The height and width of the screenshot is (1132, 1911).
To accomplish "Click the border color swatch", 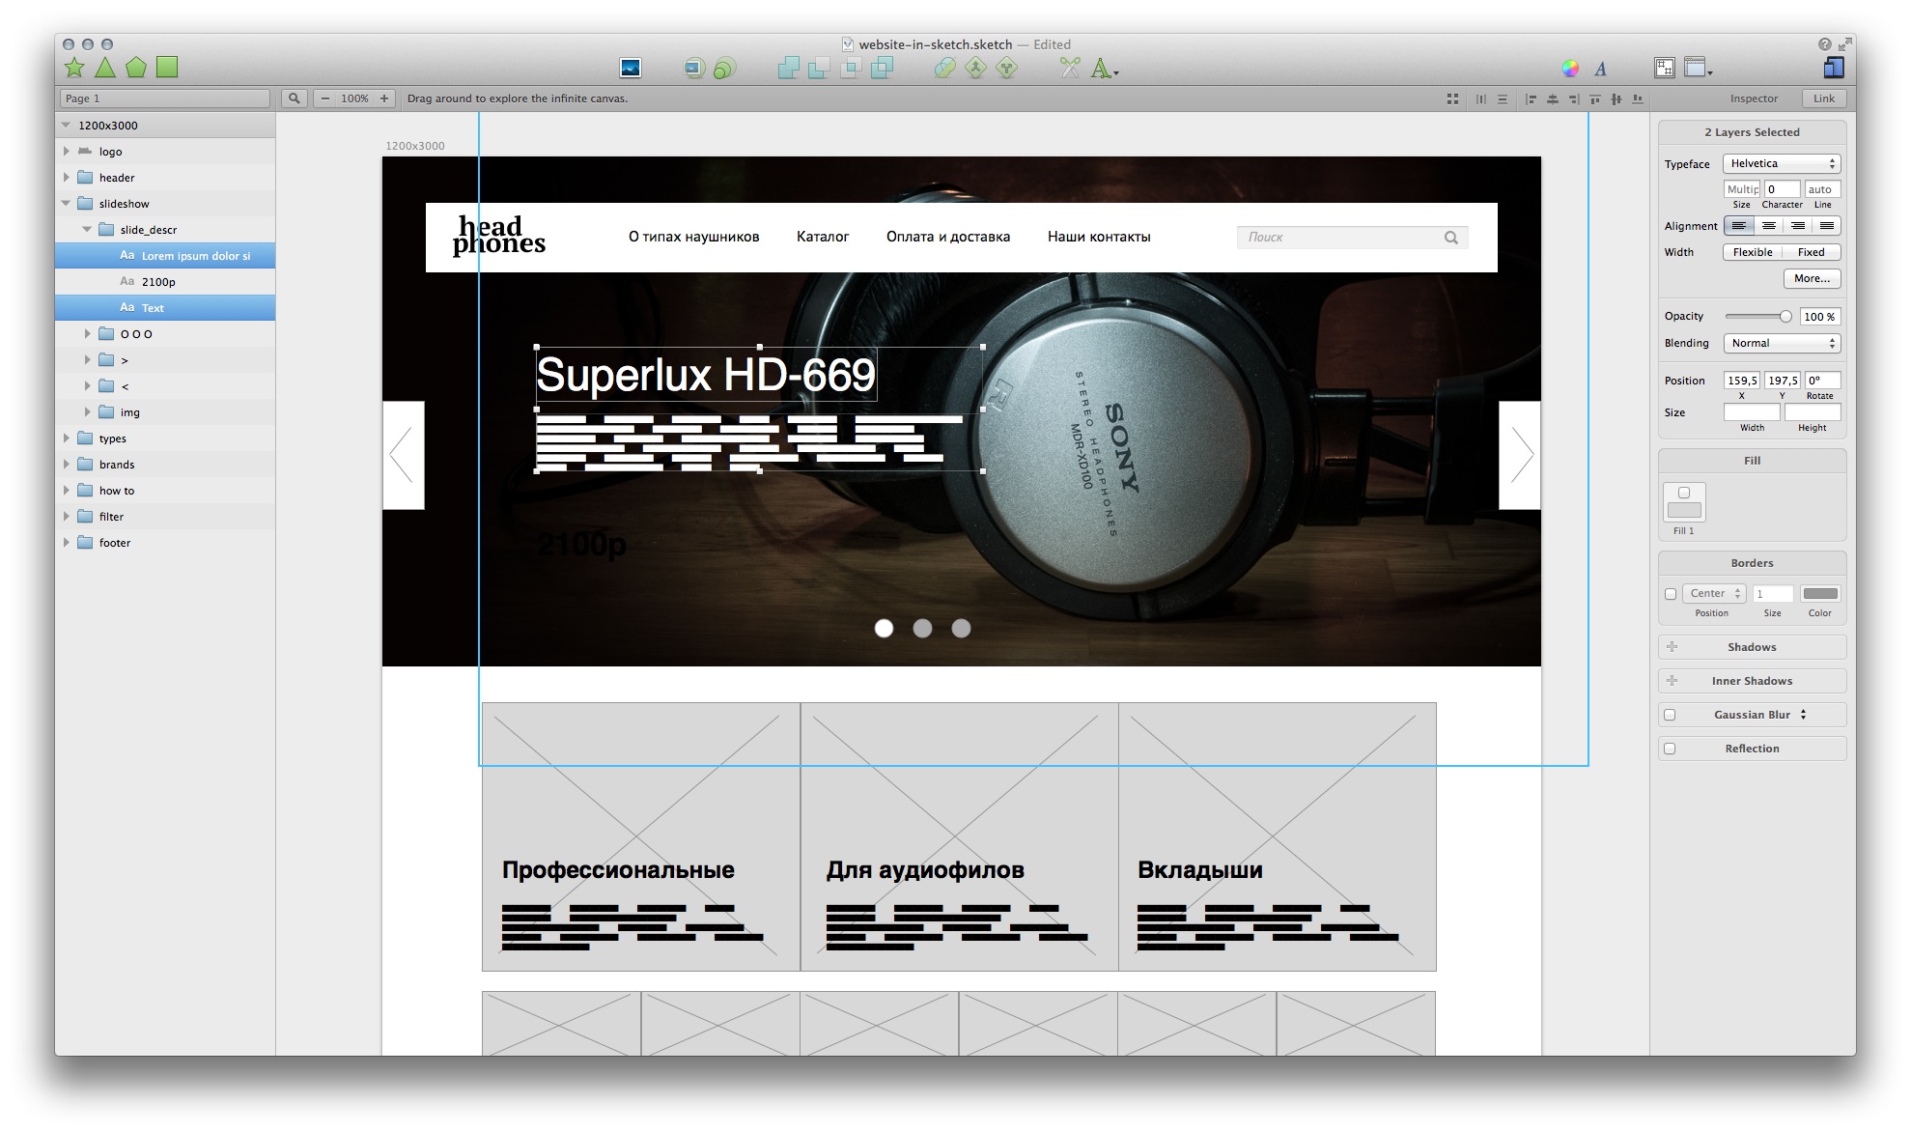I will pyautogui.click(x=1819, y=594).
